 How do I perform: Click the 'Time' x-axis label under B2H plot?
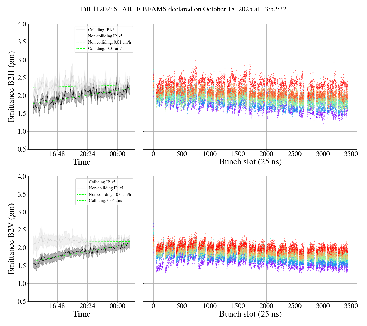(x=82, y=162)
